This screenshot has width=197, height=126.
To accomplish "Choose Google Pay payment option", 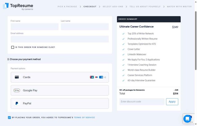I will pos(60,90).
